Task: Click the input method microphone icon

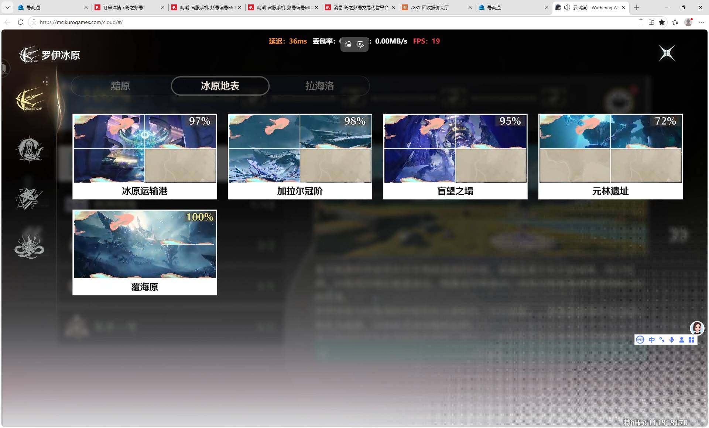Action: [x=672, y=340]
